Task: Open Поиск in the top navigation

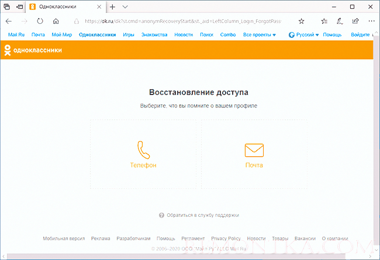Action: (x=206, y=35)
